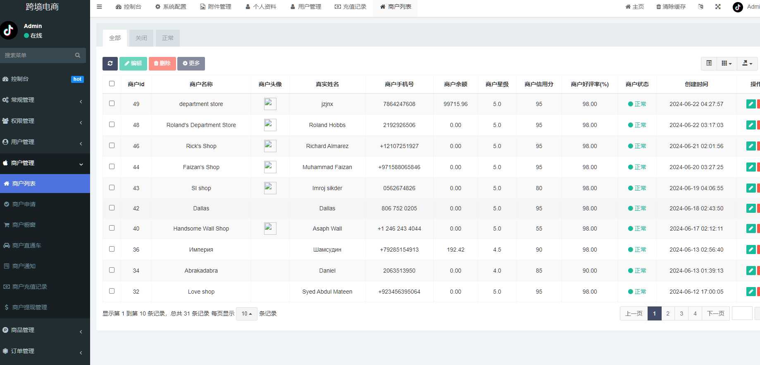Click edit icon for Dallas row

751,208
